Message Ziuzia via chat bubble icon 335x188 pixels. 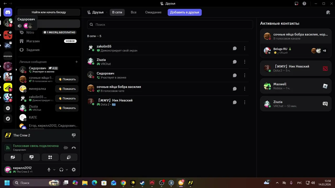(235, 62)
